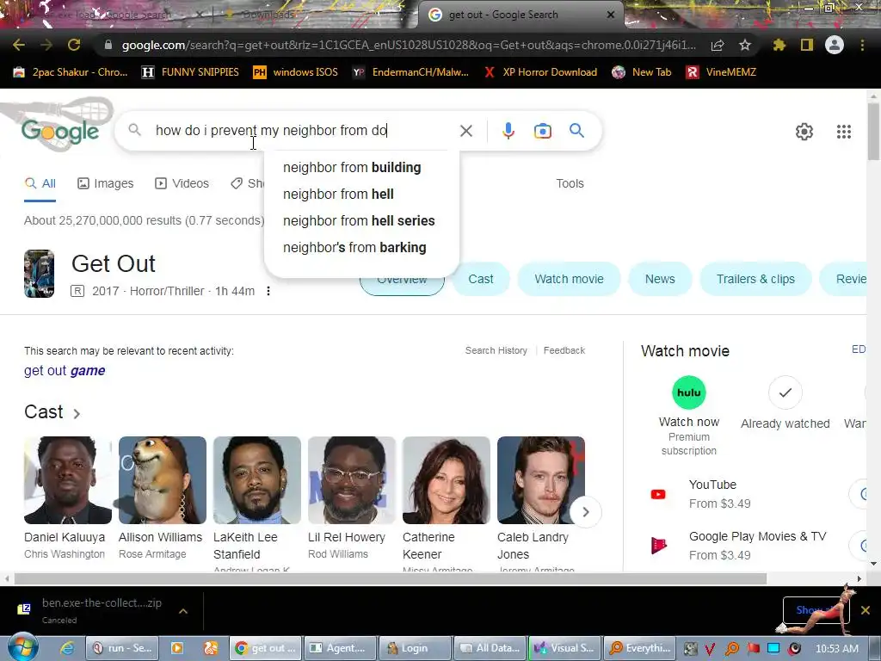Open Allison Williams cast photo
The width and height of the screenshot is (881, 661).
[163, 480]
